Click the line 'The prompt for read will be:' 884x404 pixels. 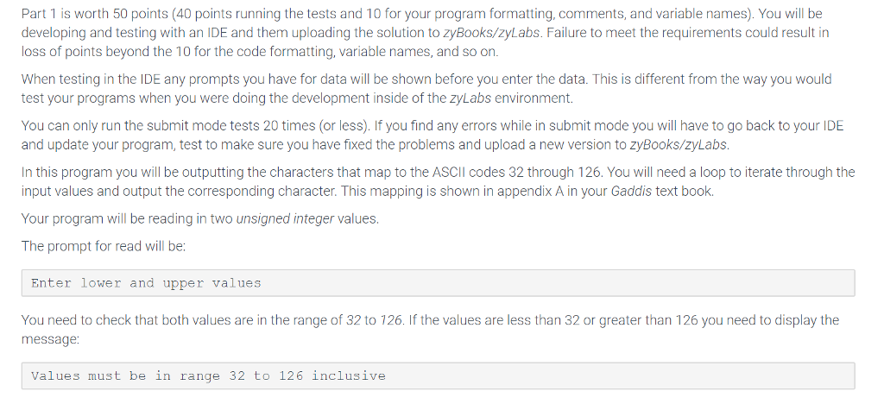click(x=104, y=246)
